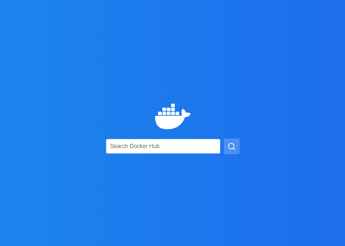This screenshot has height=246, width=345.
Task: Select the top container block on the whale
Action: (x=173, y=105)
